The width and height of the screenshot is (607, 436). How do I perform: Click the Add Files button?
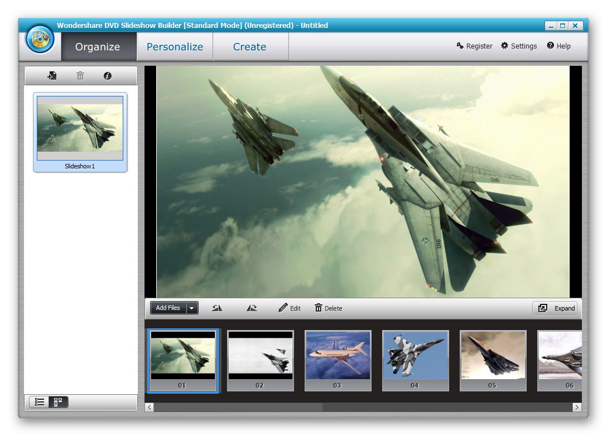pyautogui.click(x=168, y=308)
